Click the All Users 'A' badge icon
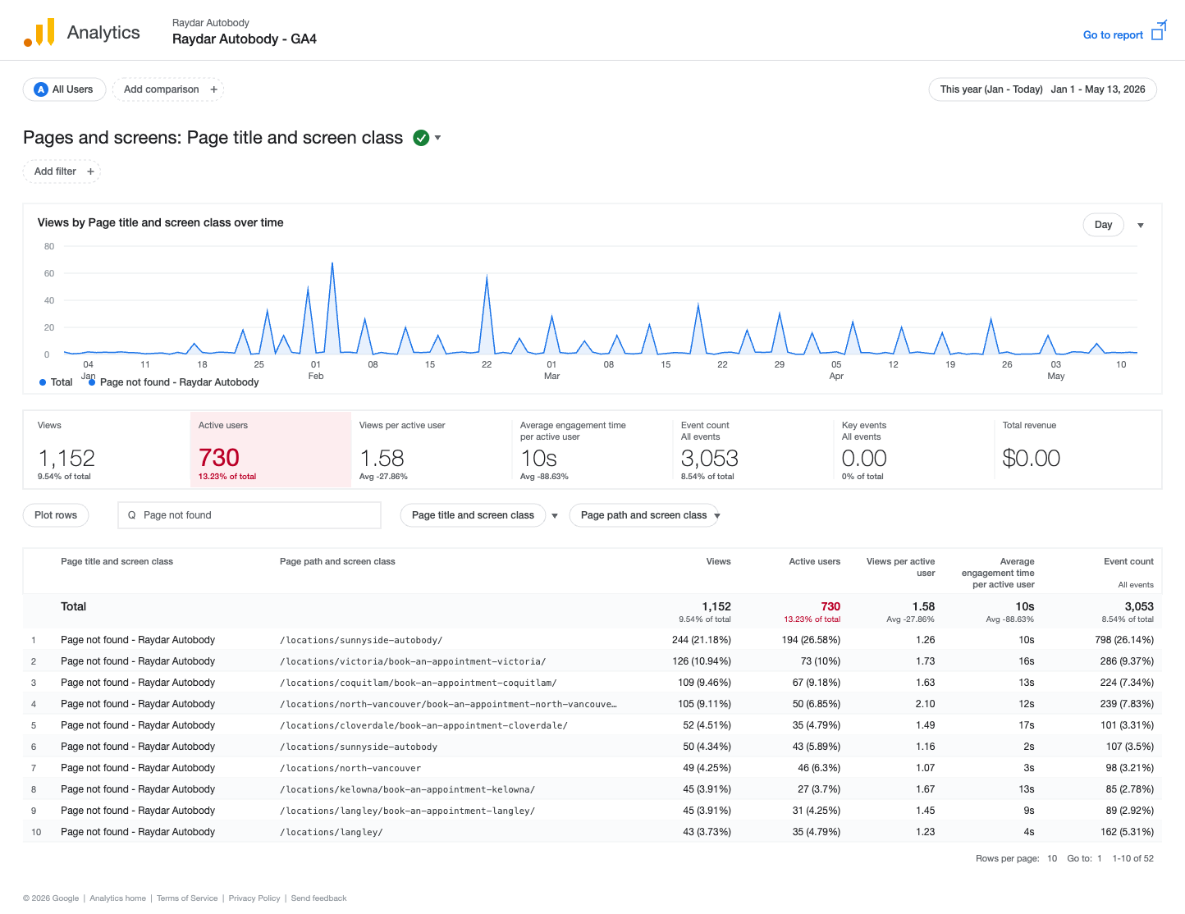This screenshot has width=1185, height=914. pos(41,89)
